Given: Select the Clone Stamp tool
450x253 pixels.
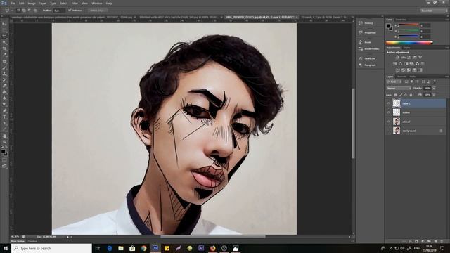Looking at the screenshot, I should (4, 74).
